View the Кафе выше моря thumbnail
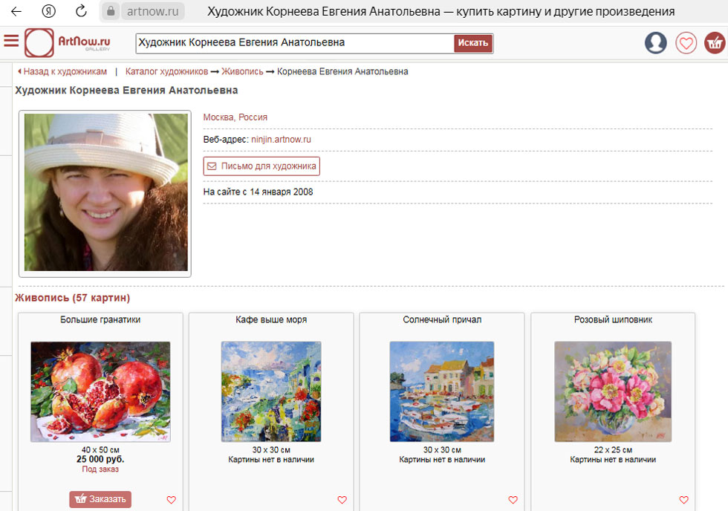 [271, 391]
